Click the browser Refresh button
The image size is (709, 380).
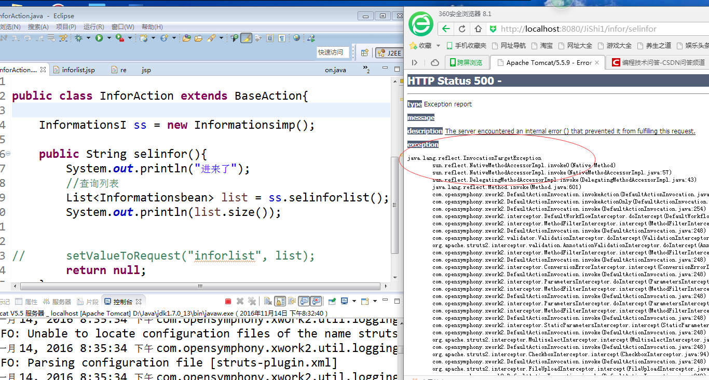(463, 29)
